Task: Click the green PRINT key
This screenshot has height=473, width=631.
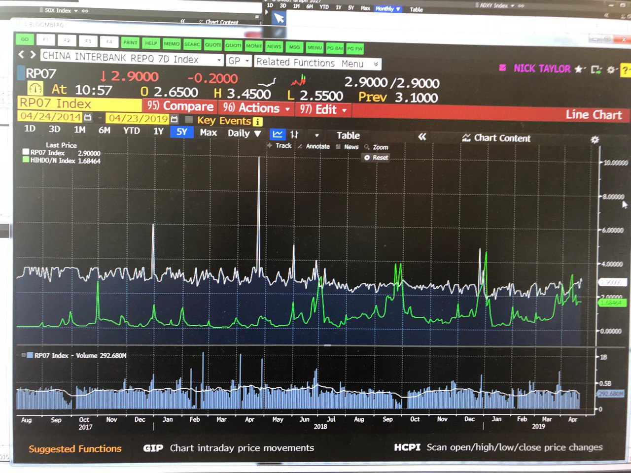Action: [x=130, y=43]
